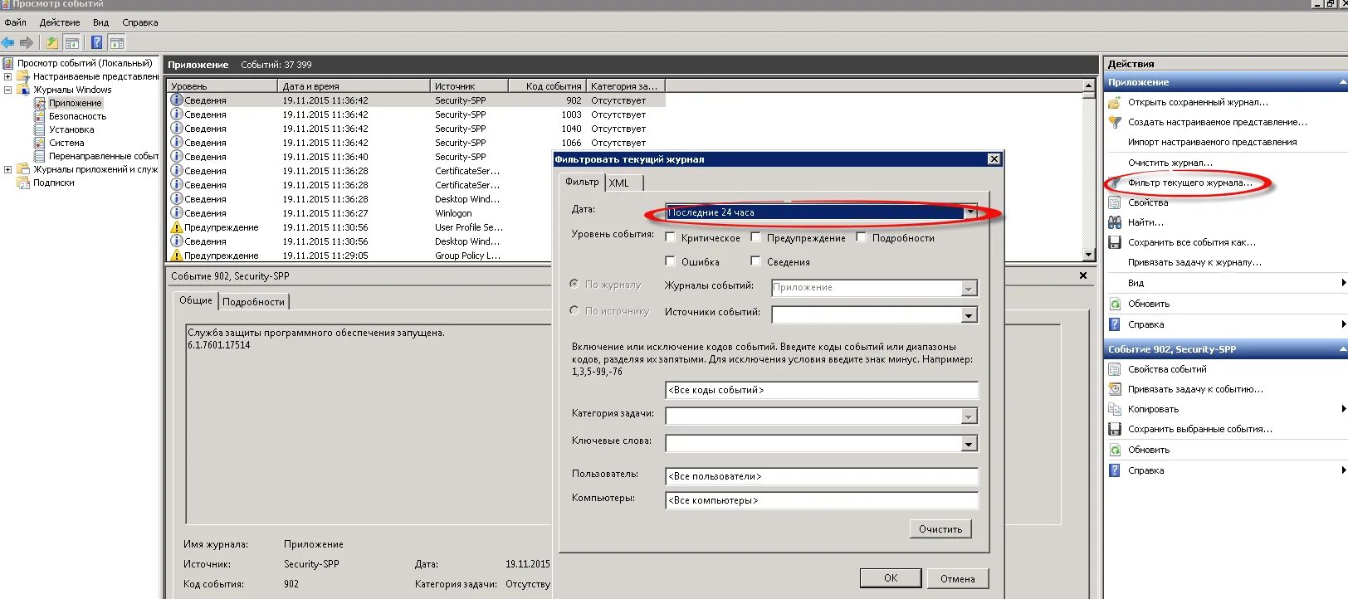Click the refresh icon beside Обновить under Приложение
Screen dimensions: 1348x599
click(1115, 304)
